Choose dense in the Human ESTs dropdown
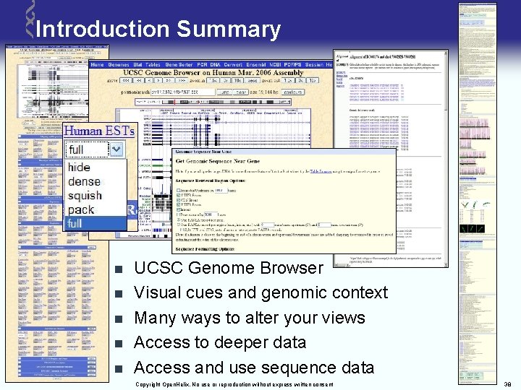This screenshot has width=521, height=390. point(84,181)
